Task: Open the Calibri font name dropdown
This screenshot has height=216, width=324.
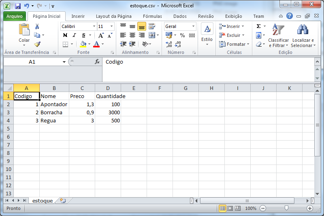Action: click(x=94, y=26)
